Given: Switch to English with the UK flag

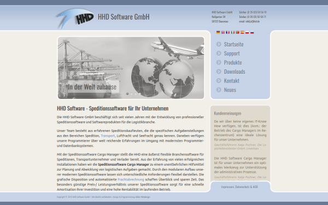Looking at the screenshot, I should pyautogui.click(x=223, y=32).
